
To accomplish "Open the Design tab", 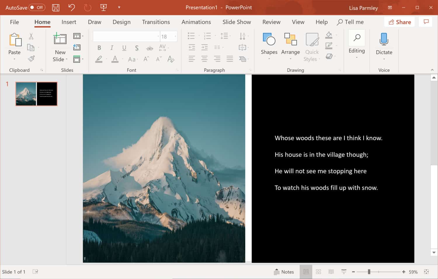I will tap(121, 22).
